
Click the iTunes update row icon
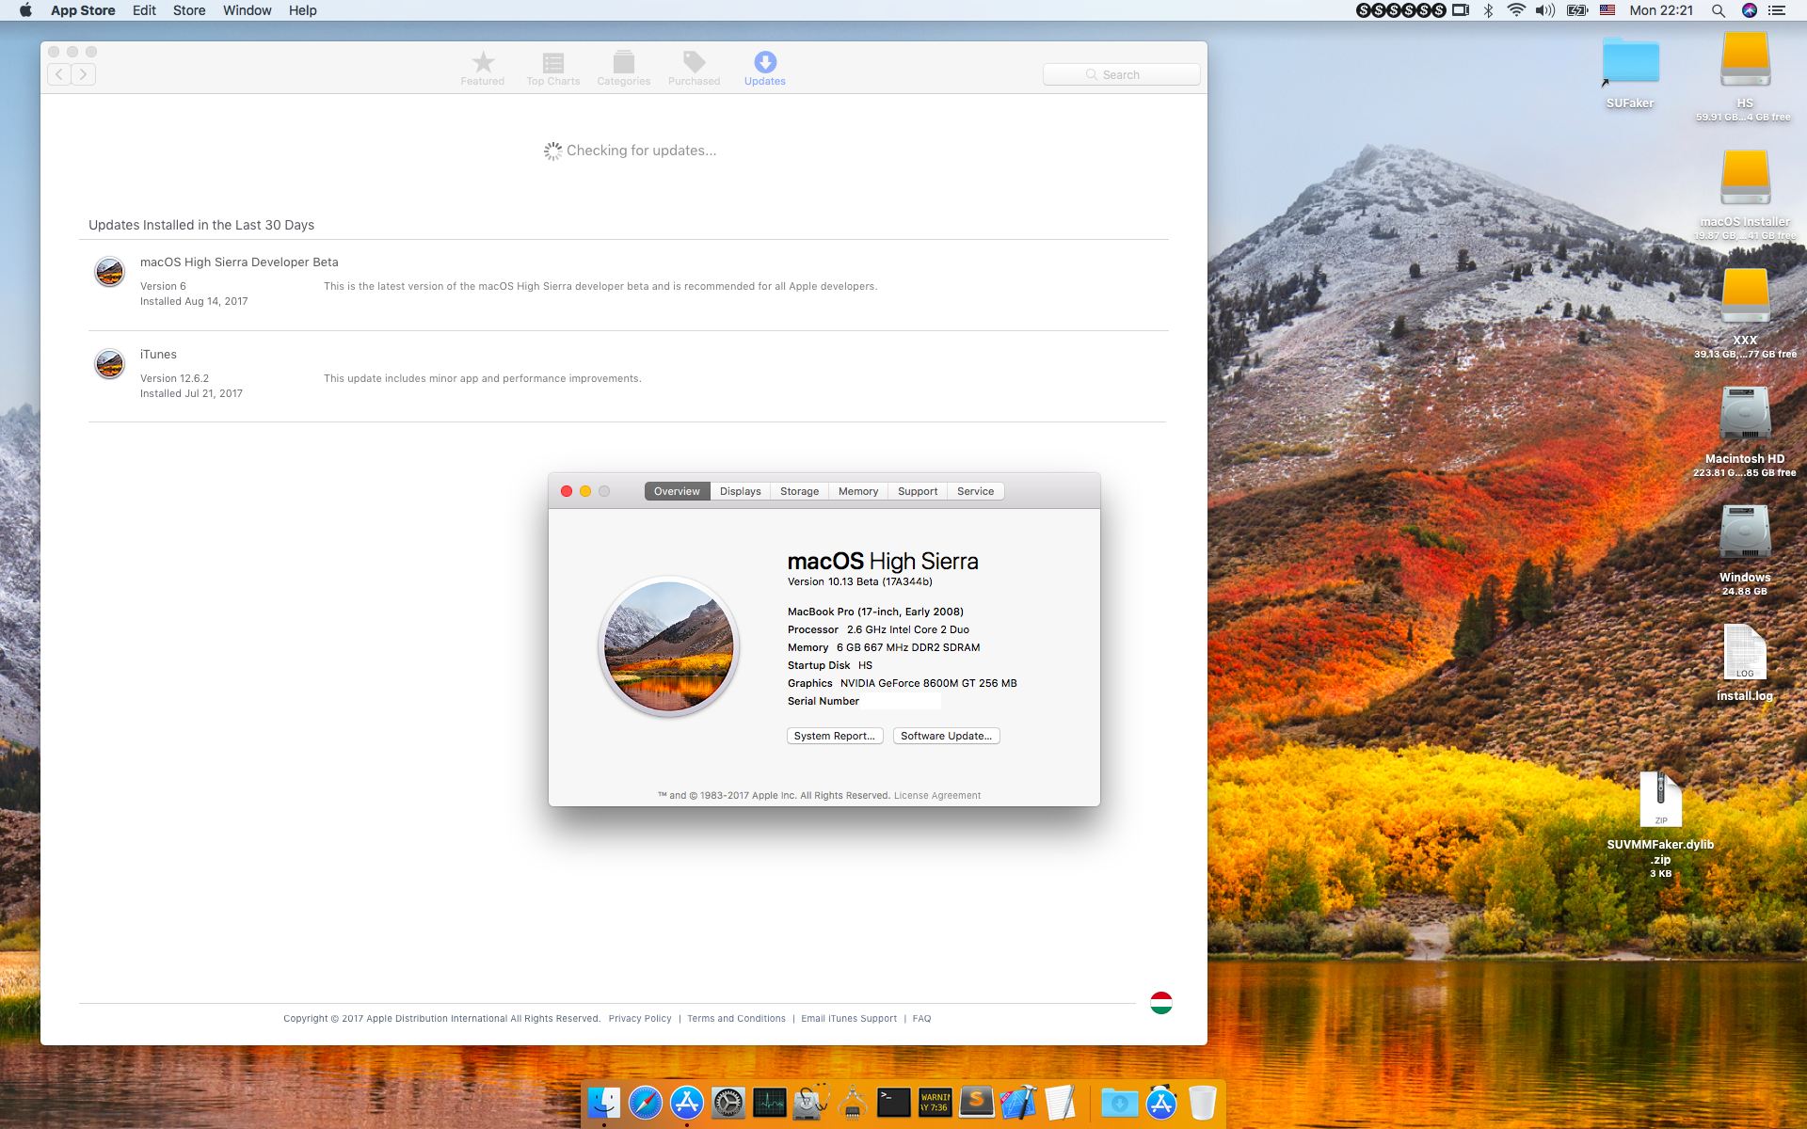point(110,363)
